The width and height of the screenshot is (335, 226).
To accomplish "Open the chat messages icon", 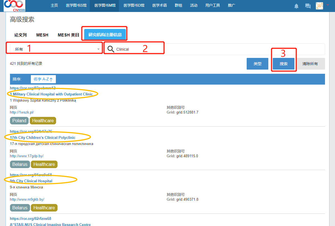I will click(308, 6).
